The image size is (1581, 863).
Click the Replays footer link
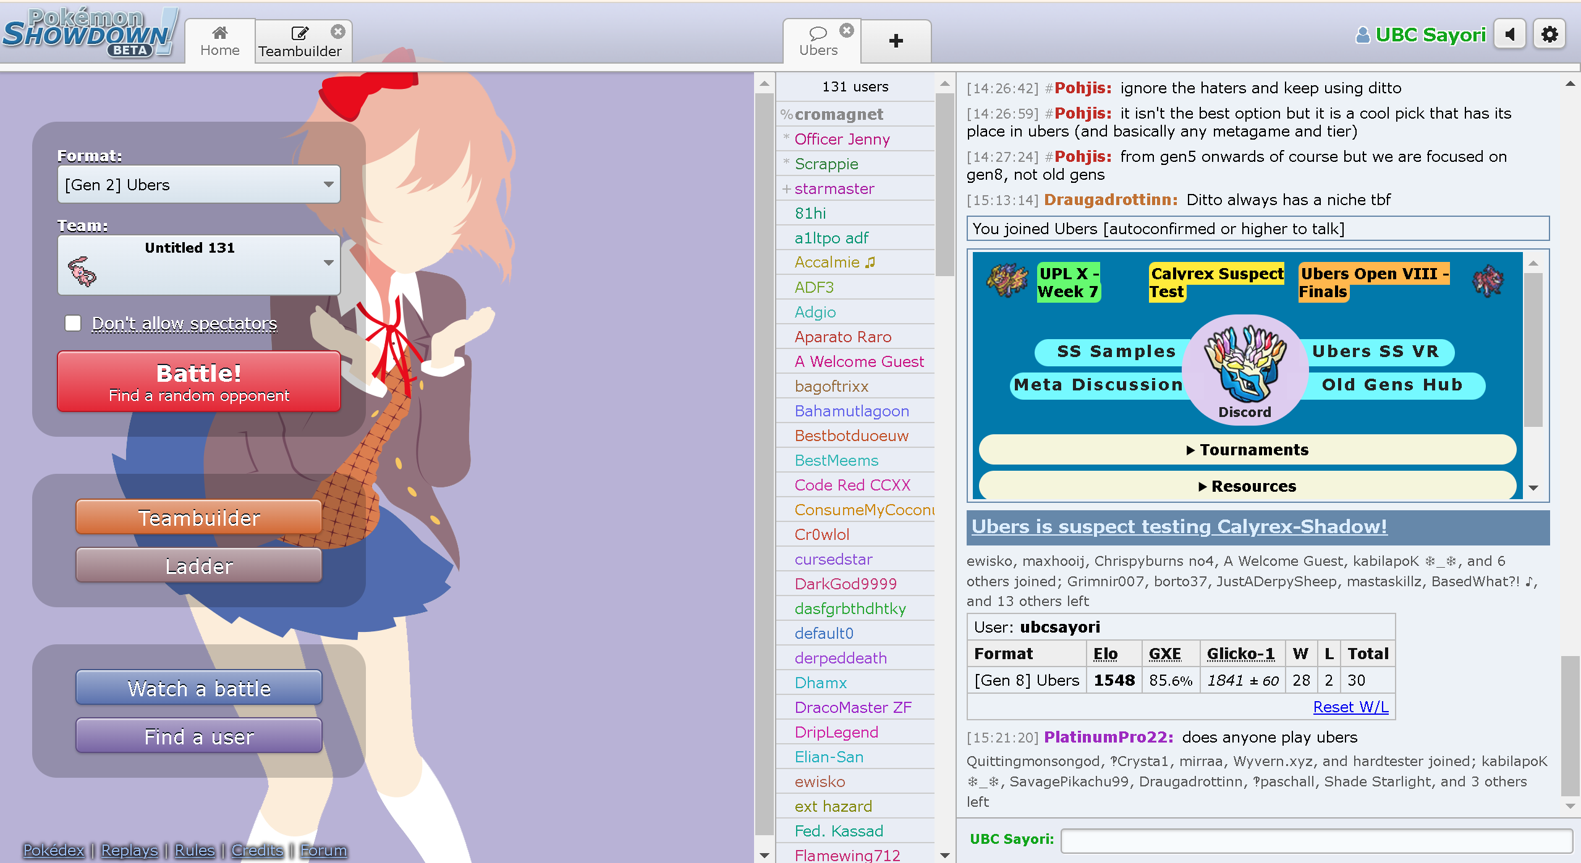coord(130,850)
